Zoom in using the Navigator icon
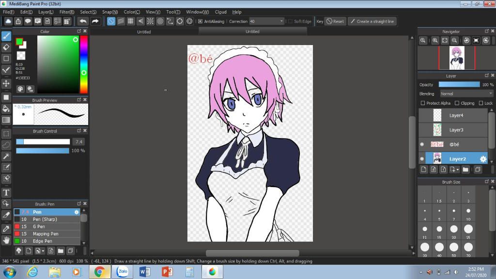The image size is (496, 279). click(x=435, y=41)
